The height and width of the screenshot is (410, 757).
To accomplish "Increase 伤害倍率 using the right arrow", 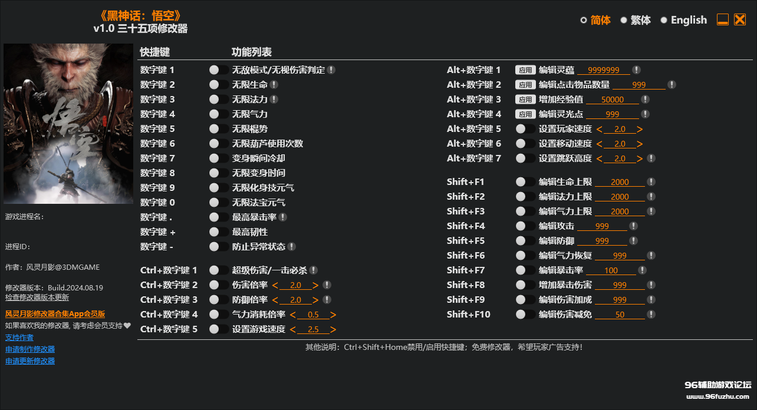I will [x=315, y=285].
